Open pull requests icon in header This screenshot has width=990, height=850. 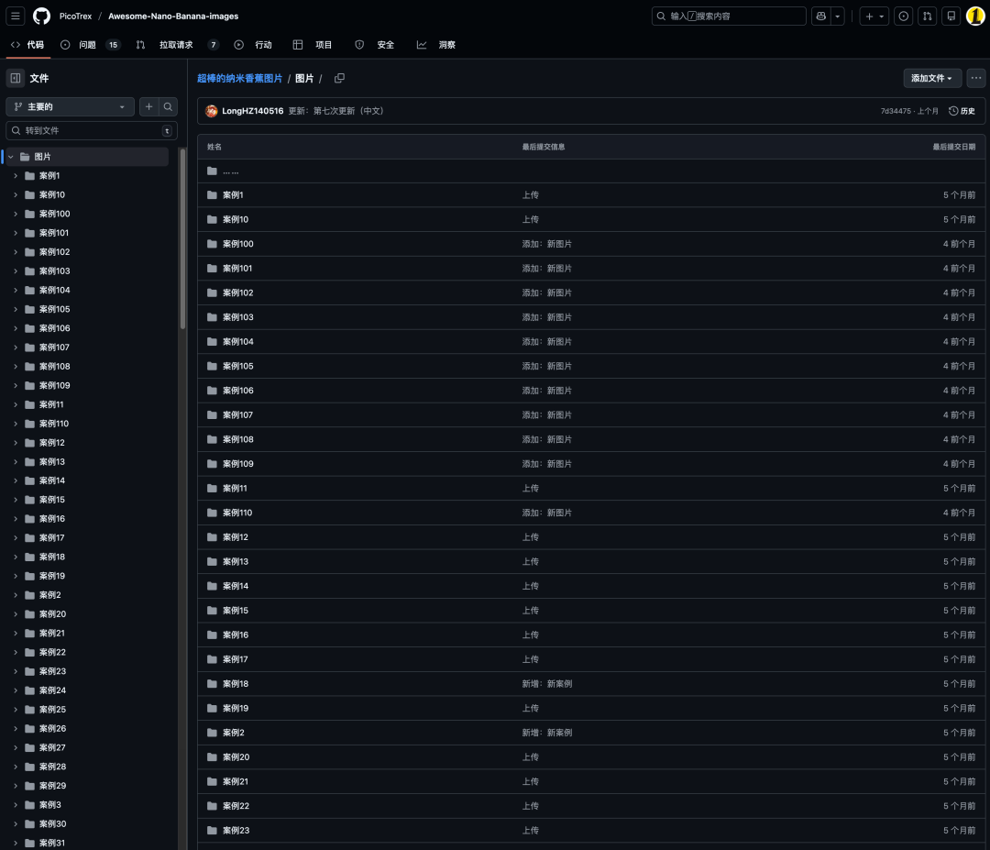[928, 16]
